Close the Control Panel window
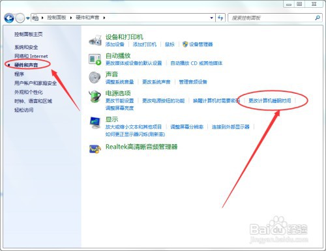Screen dimensions: 326x251 [x=314, y=4]
